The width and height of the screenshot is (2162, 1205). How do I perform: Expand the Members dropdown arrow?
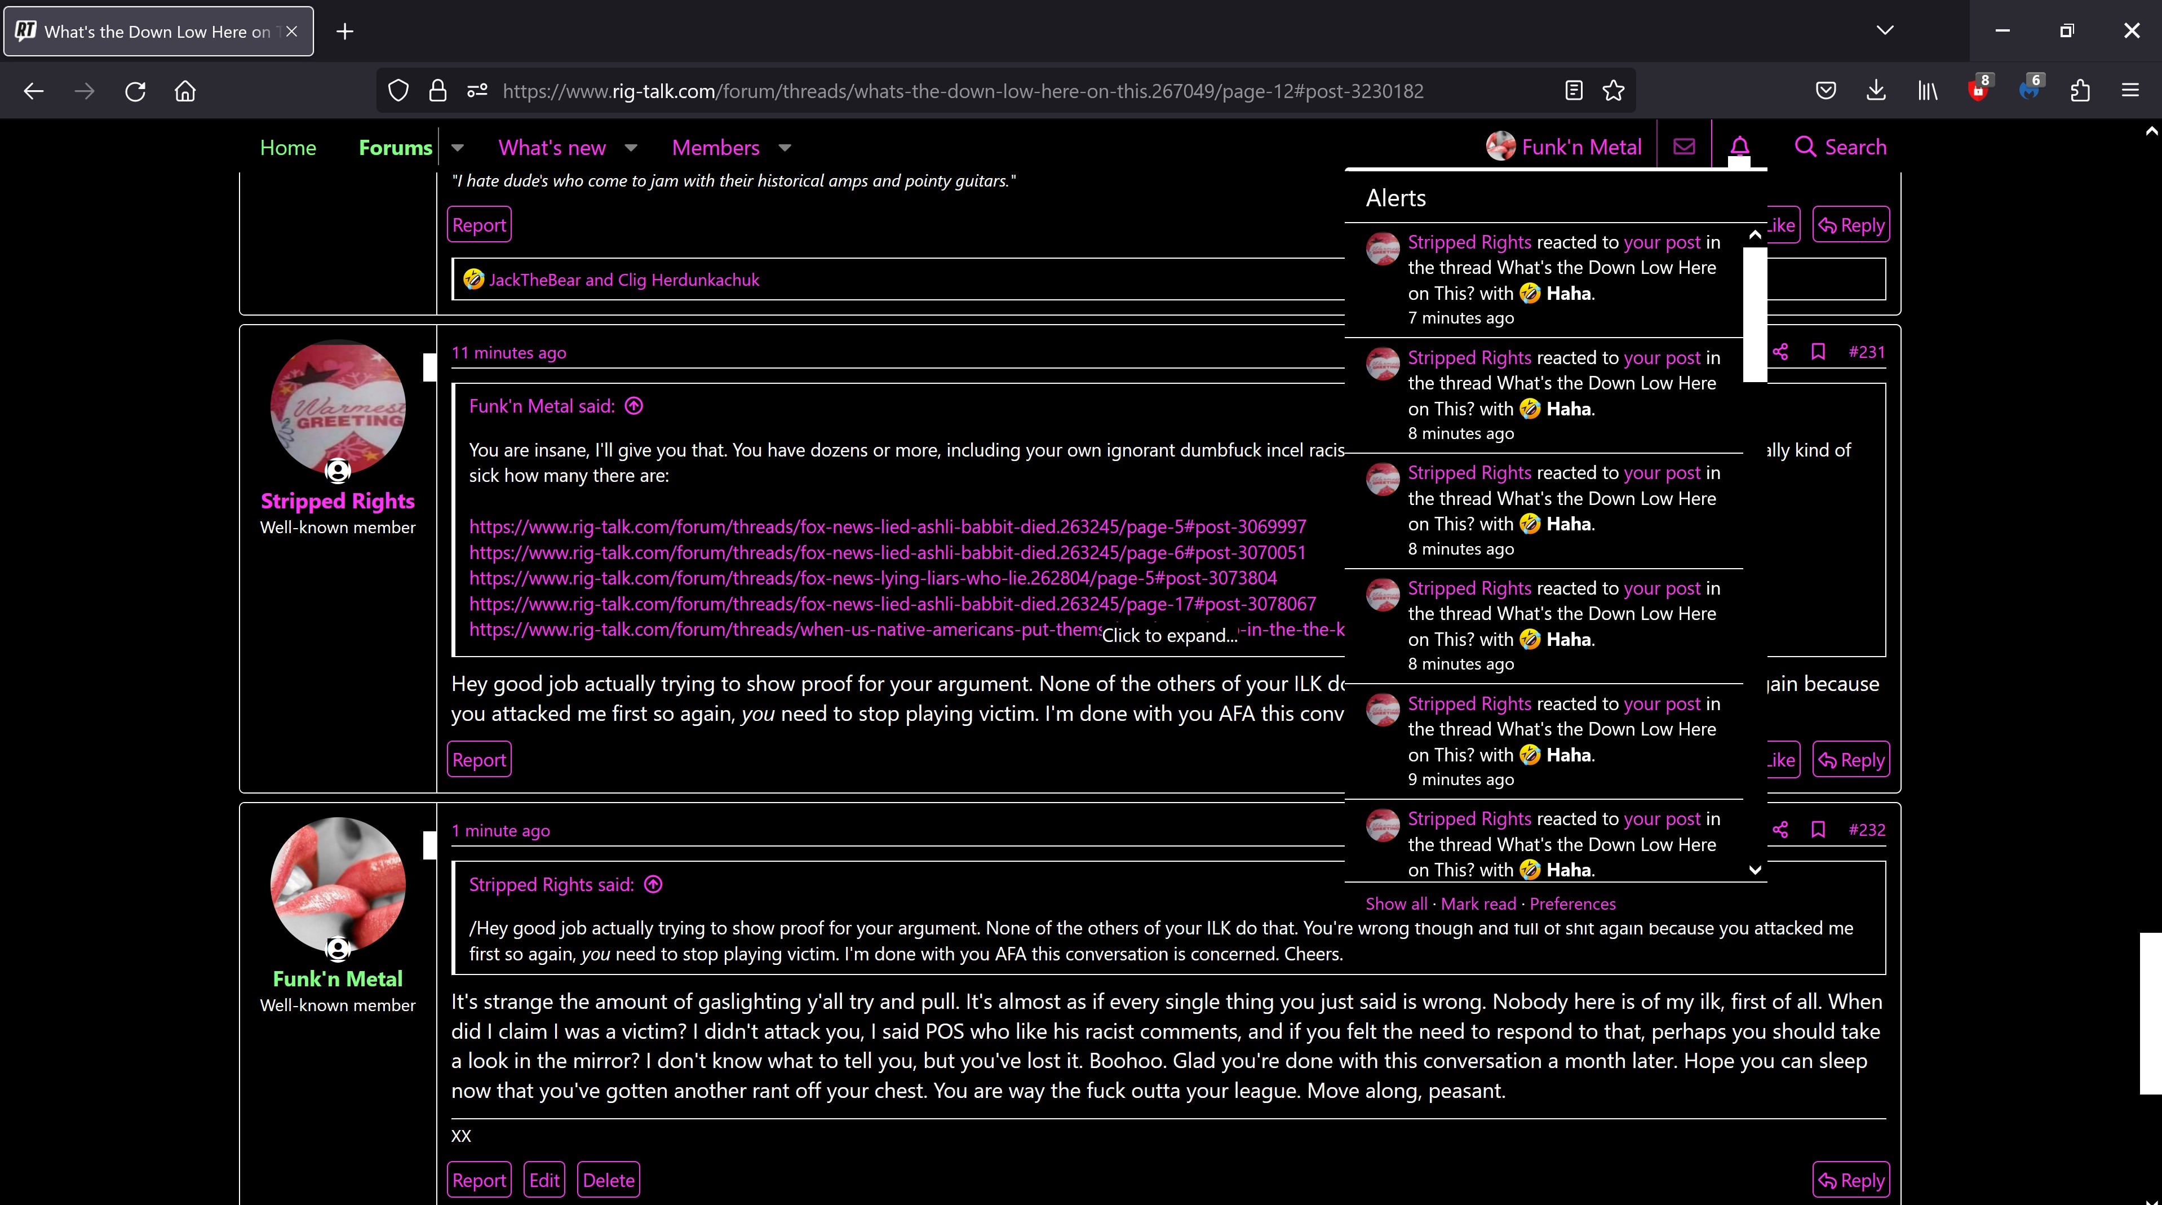785,148
